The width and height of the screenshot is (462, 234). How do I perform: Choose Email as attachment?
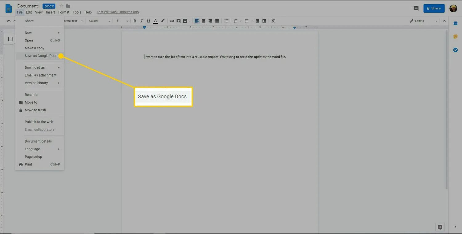point(40,75)
